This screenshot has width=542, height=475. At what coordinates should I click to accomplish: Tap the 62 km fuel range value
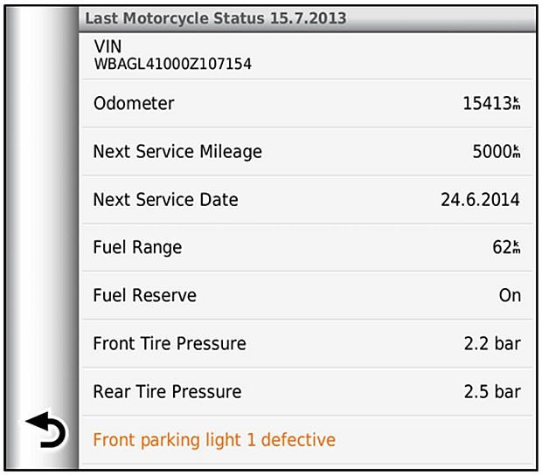pyautogui.click(x=505, y=248)
